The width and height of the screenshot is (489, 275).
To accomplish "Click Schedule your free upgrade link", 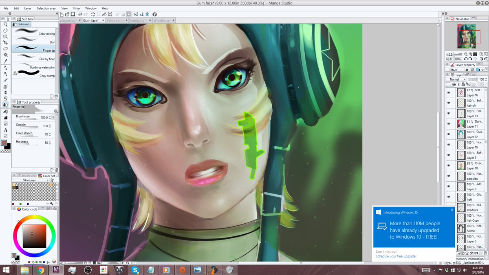I will click(x=396, y=256).
